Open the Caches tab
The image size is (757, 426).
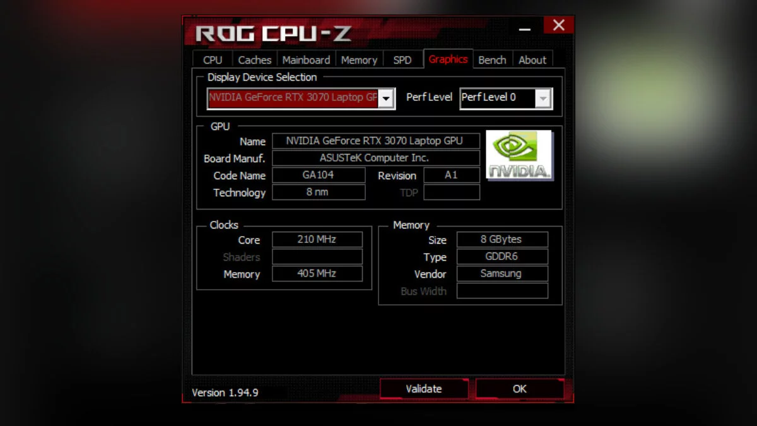click(255, 60)
